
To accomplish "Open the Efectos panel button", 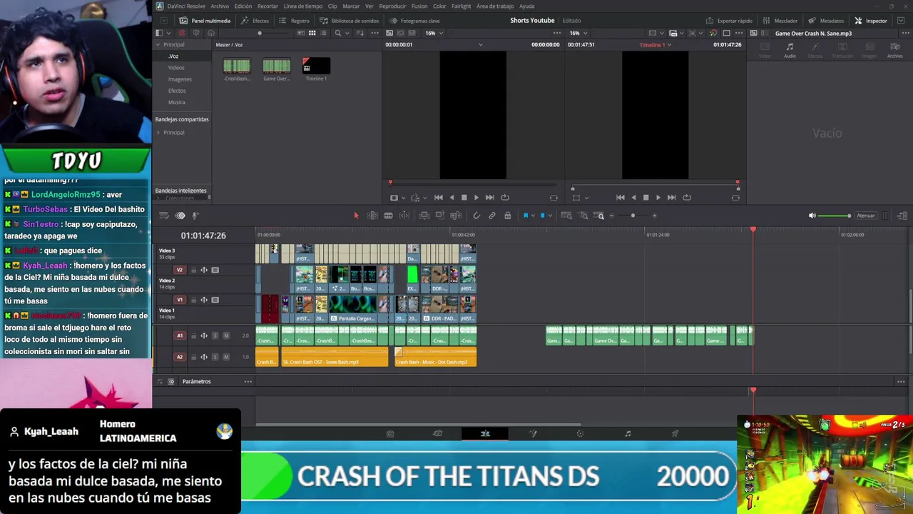I will tap(255, 21).
